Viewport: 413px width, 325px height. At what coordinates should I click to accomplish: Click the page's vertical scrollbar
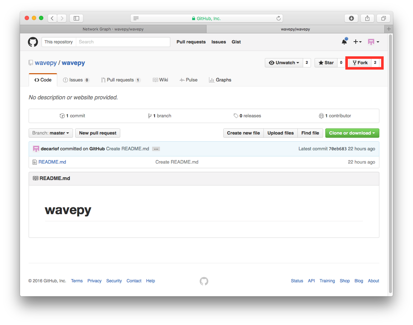tap(390, 164)
